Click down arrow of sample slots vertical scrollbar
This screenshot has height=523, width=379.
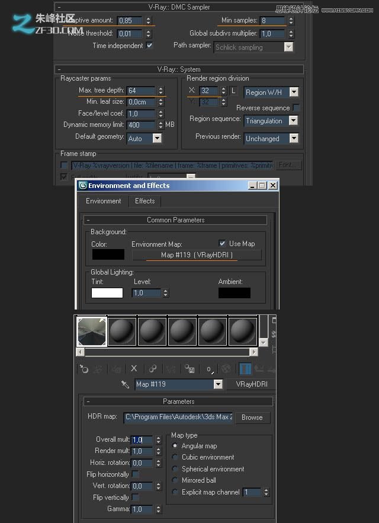pyautogui.click(x=264, y=343)
